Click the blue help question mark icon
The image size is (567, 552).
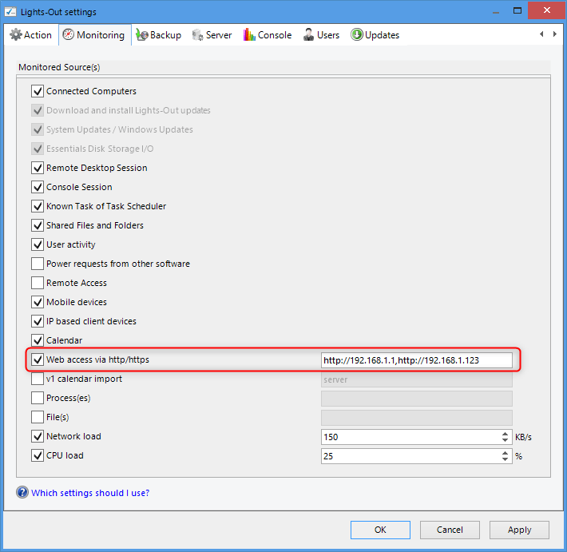[22, 492]
